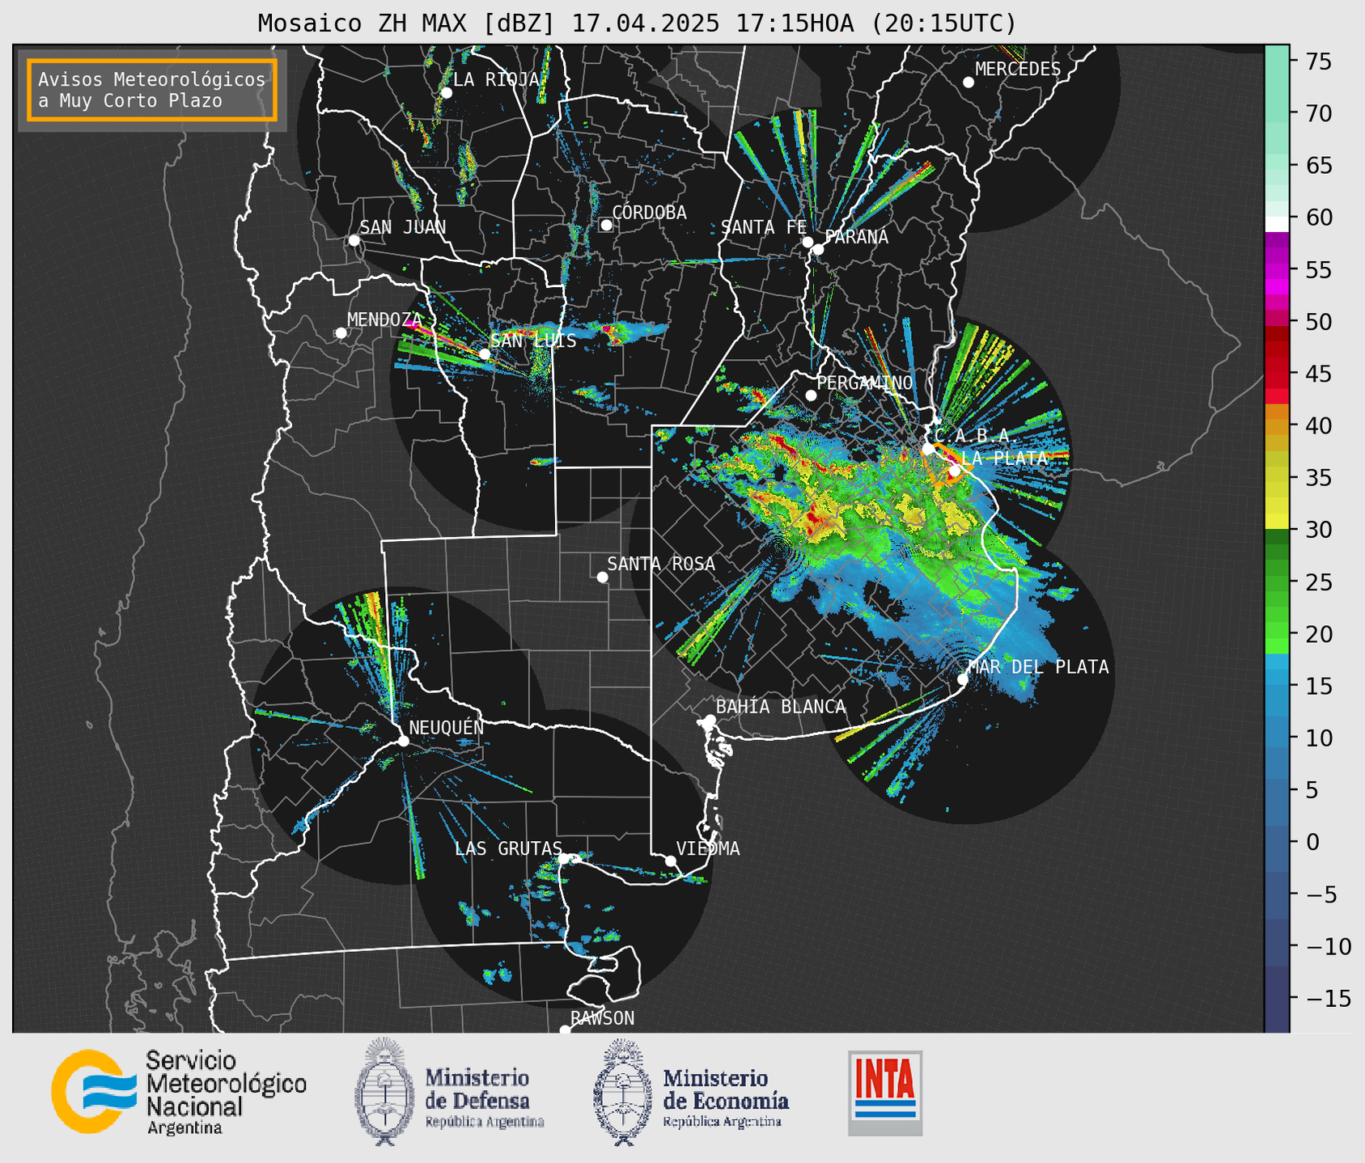1365x1163 pixels.
Task: Select the C.A.B.A city marker
Action: [928, 449]
